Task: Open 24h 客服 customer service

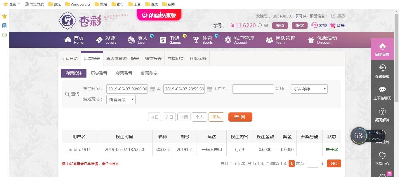Action: pyautogui.click(x=319, y=25)
